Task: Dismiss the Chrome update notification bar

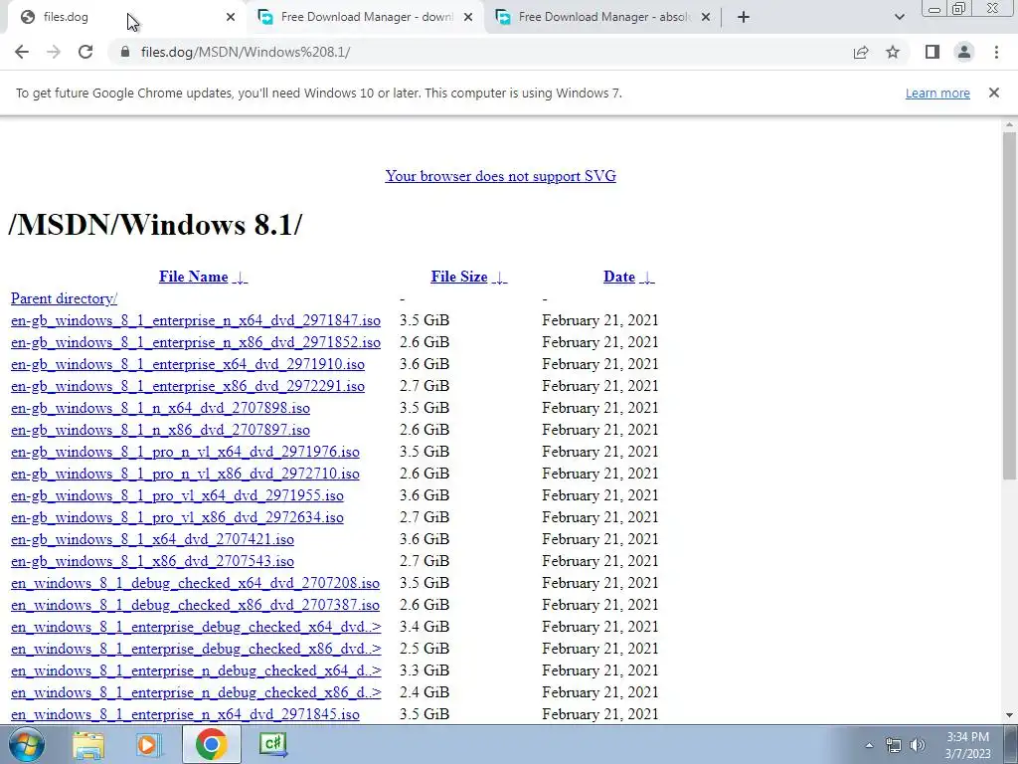Action: [x=994, y=93]
